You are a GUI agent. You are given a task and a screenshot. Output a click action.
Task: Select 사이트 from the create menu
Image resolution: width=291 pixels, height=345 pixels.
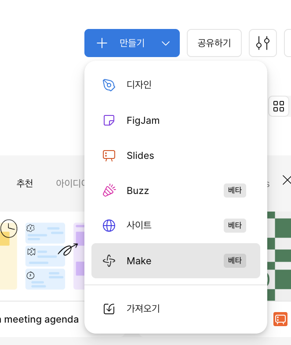coord(176,226)
